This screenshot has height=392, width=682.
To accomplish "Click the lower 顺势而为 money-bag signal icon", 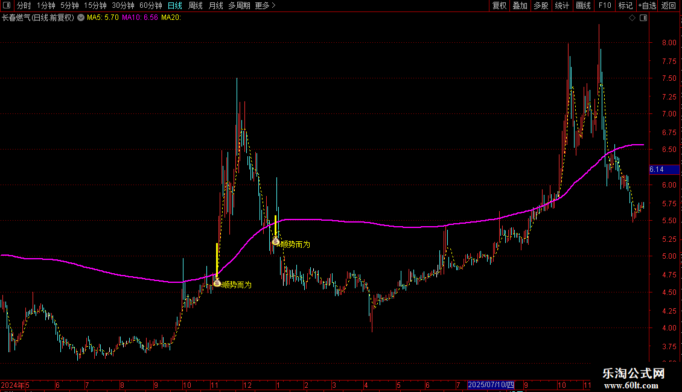I will tap(217, 283).
